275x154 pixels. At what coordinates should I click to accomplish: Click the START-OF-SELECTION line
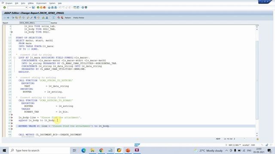[x=29, y=38]
